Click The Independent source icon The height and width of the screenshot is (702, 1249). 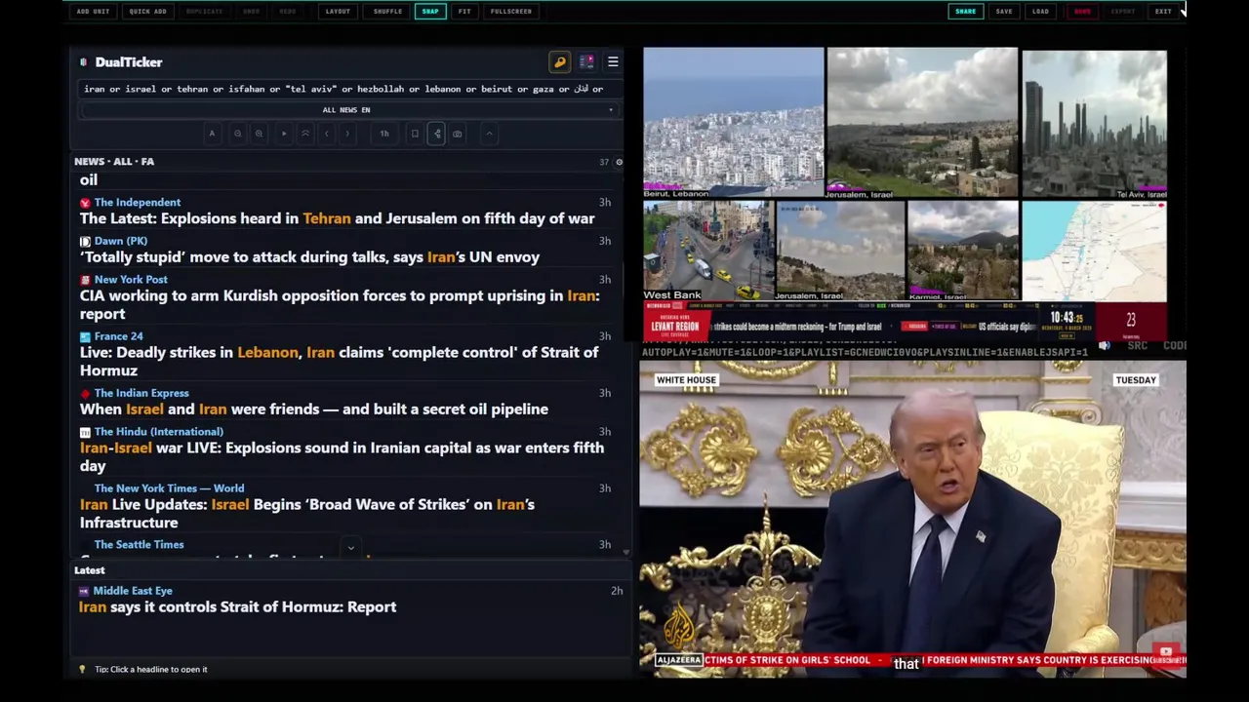85,203
